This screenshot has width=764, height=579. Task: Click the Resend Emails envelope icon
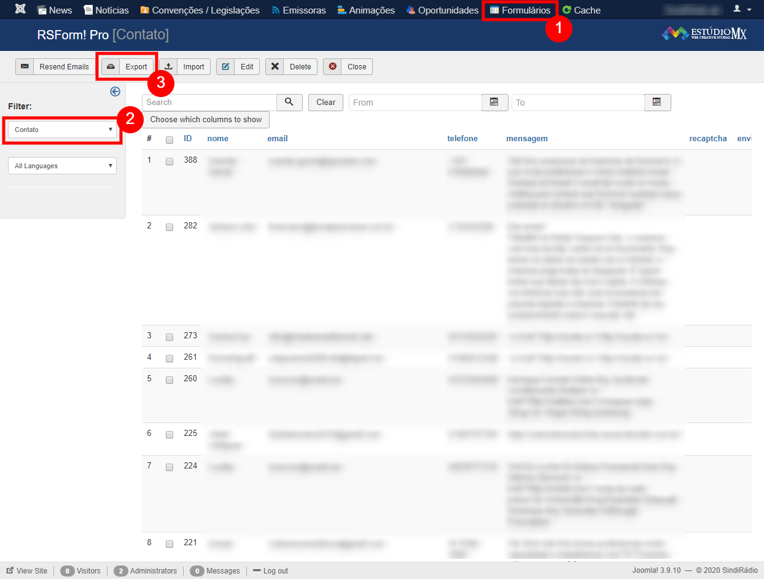pyautogui.click(x=25, y=67)
